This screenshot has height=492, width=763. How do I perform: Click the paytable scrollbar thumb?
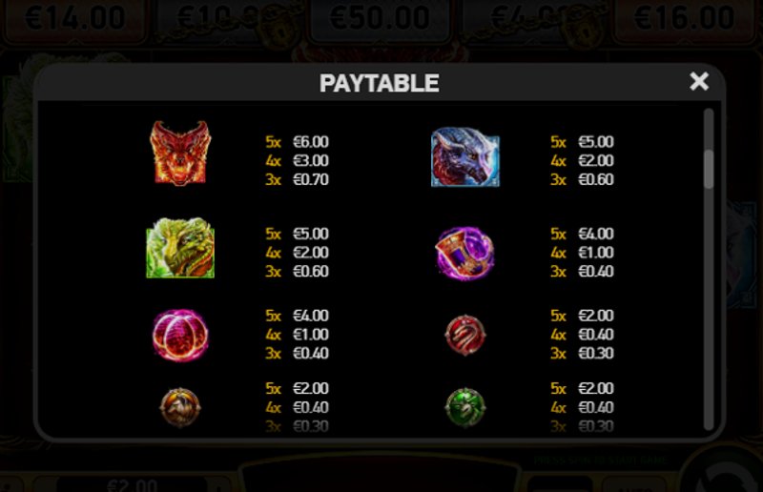[x=709, y=169]
